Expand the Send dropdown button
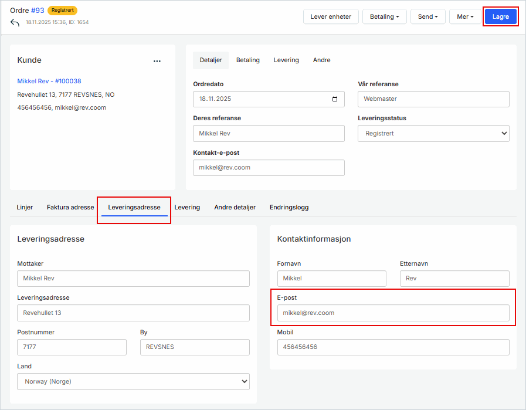 [x=428, y=16]
